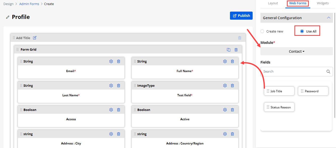Click the Design breadcrumb link
The image size is (336, 148).
click(x=9, y=4)
